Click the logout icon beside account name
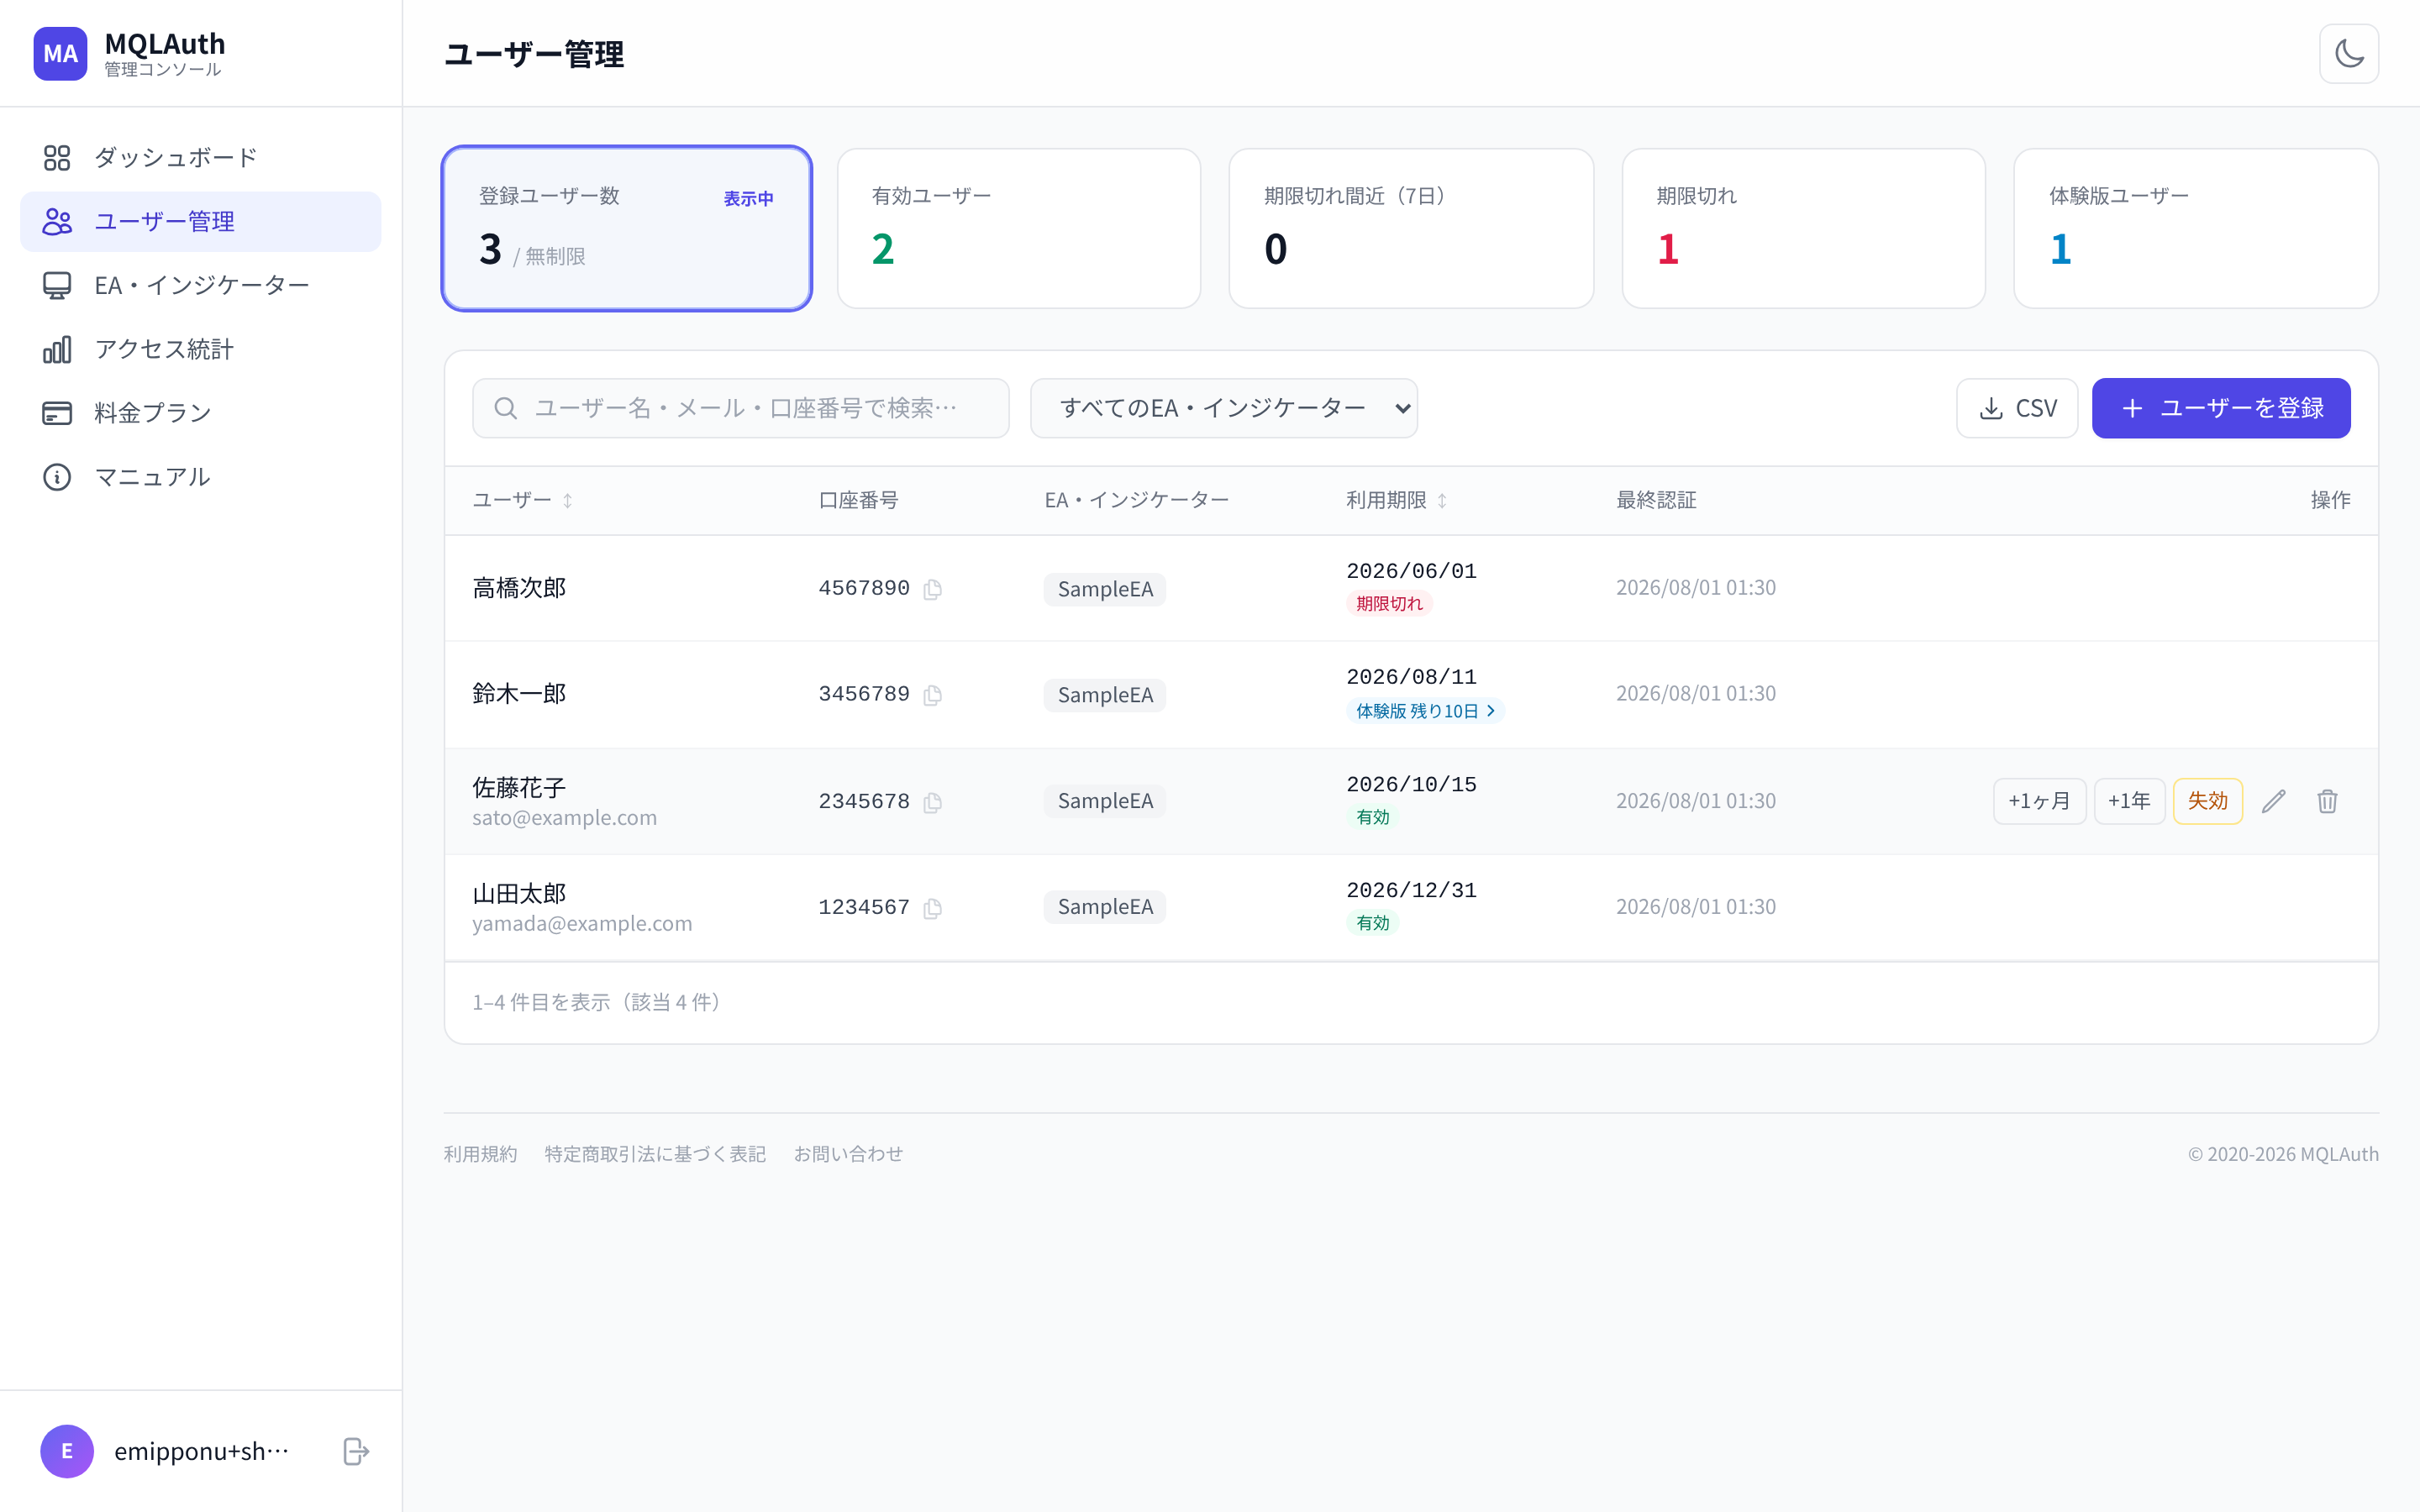2420x1512 pixels. click(356, 1451)
